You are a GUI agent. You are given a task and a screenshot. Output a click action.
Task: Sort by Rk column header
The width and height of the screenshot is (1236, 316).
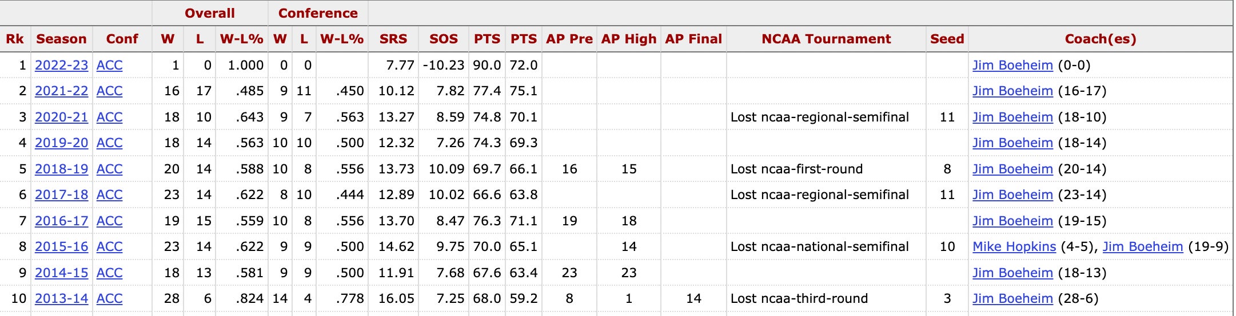tap(15, 39)
